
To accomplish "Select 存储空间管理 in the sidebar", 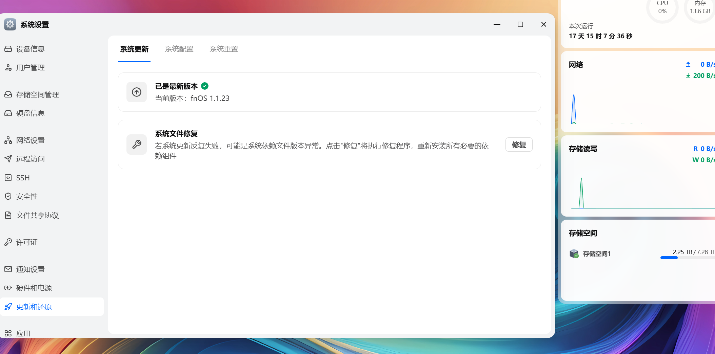I will tap(52, 95).
